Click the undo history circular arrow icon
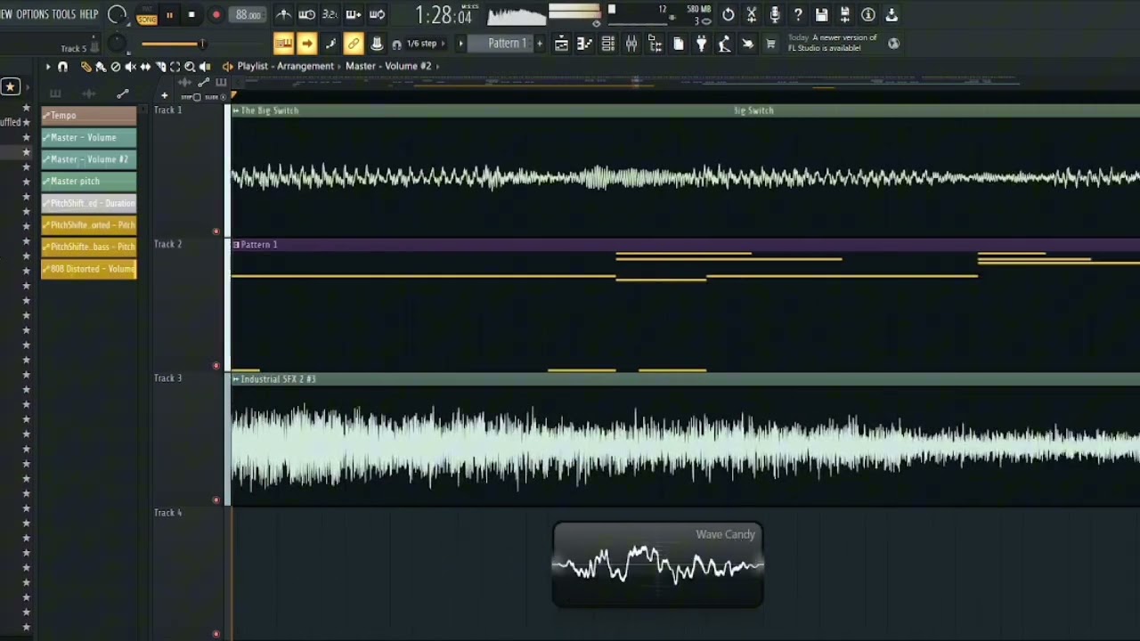The image size is (1140, 641). [x=729, y=15]
